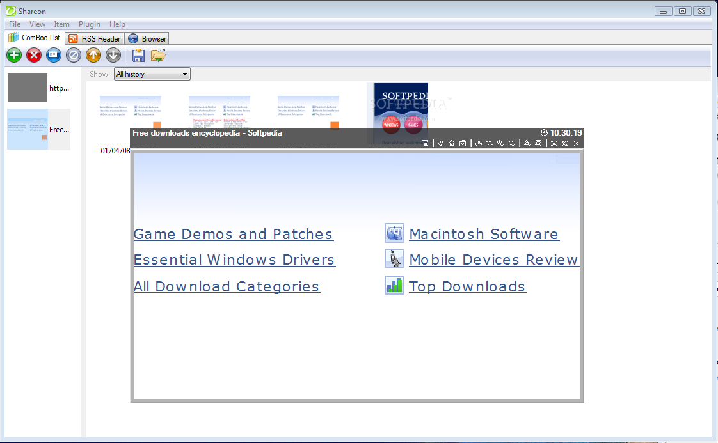Screen dimensions: 718x443
Task: Click the http... item label
Action: point(59,88)
